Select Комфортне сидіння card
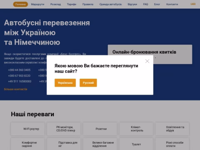Screen dimensions: 200x150 click(27, 144)
